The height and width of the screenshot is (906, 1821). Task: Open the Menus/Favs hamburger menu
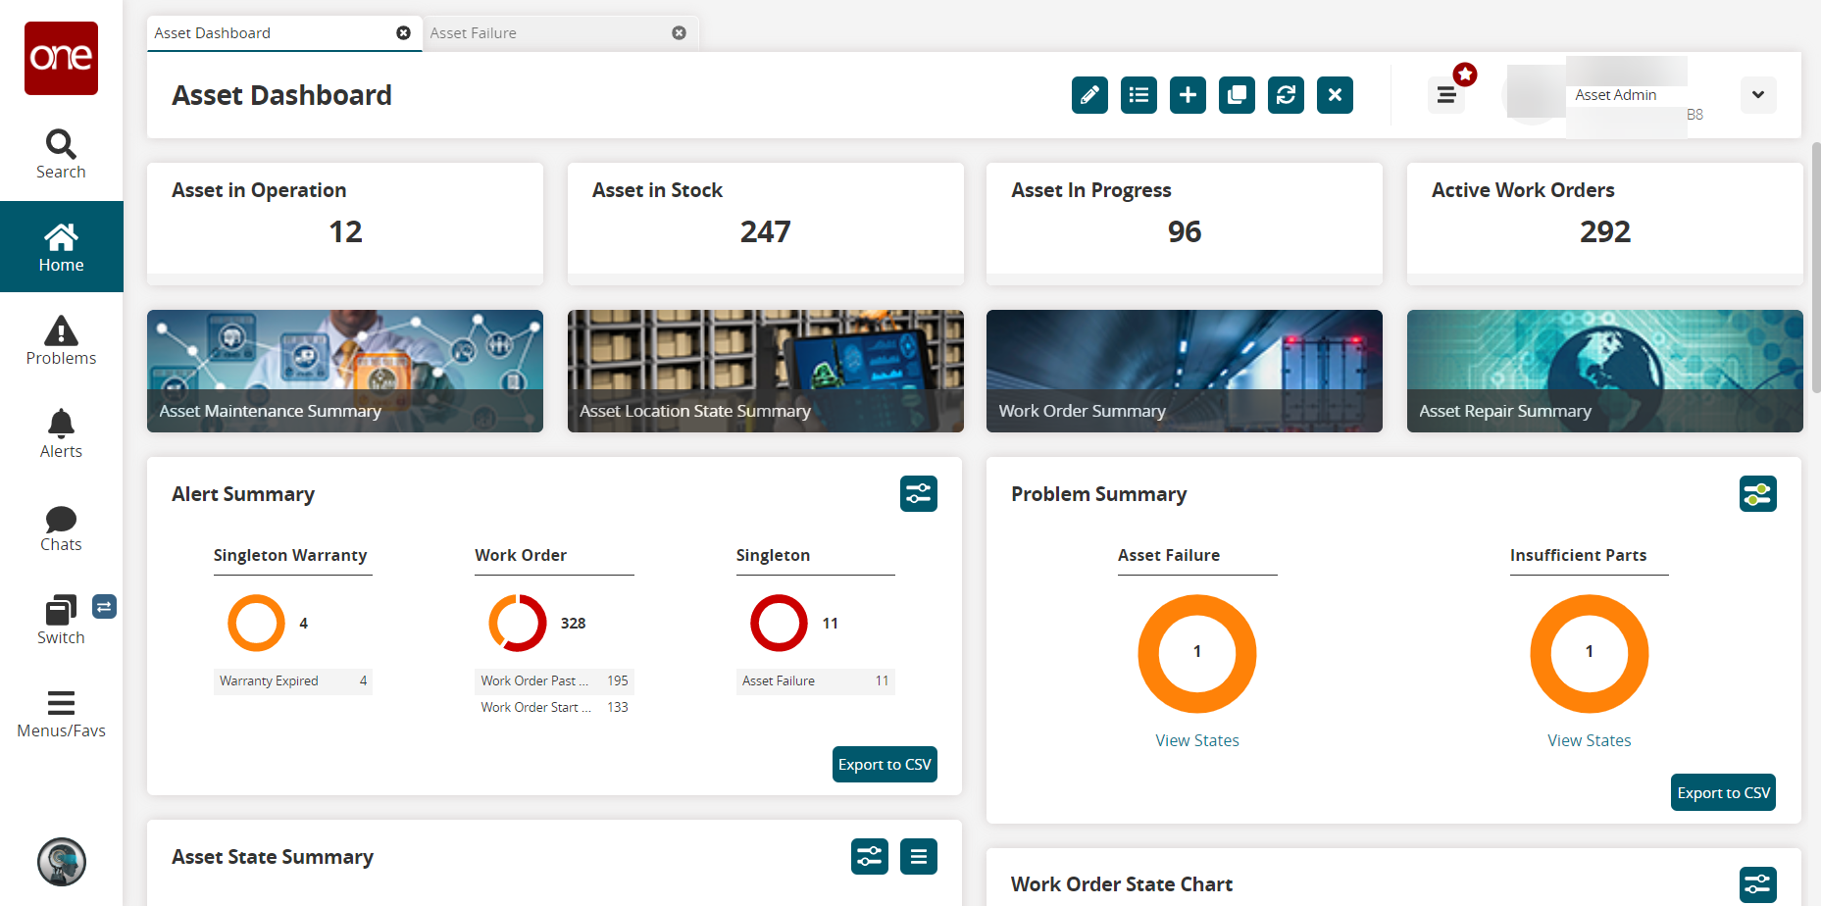point(61,714)
